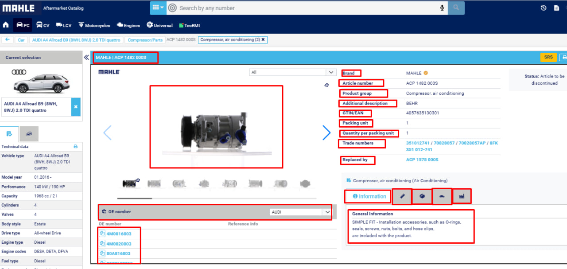Open the search history icon

[x=544, y=8]
